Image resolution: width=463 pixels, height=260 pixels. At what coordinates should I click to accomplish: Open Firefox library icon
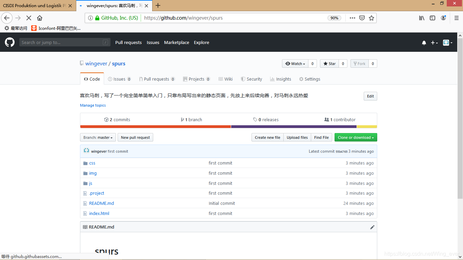tap(422, 18)
